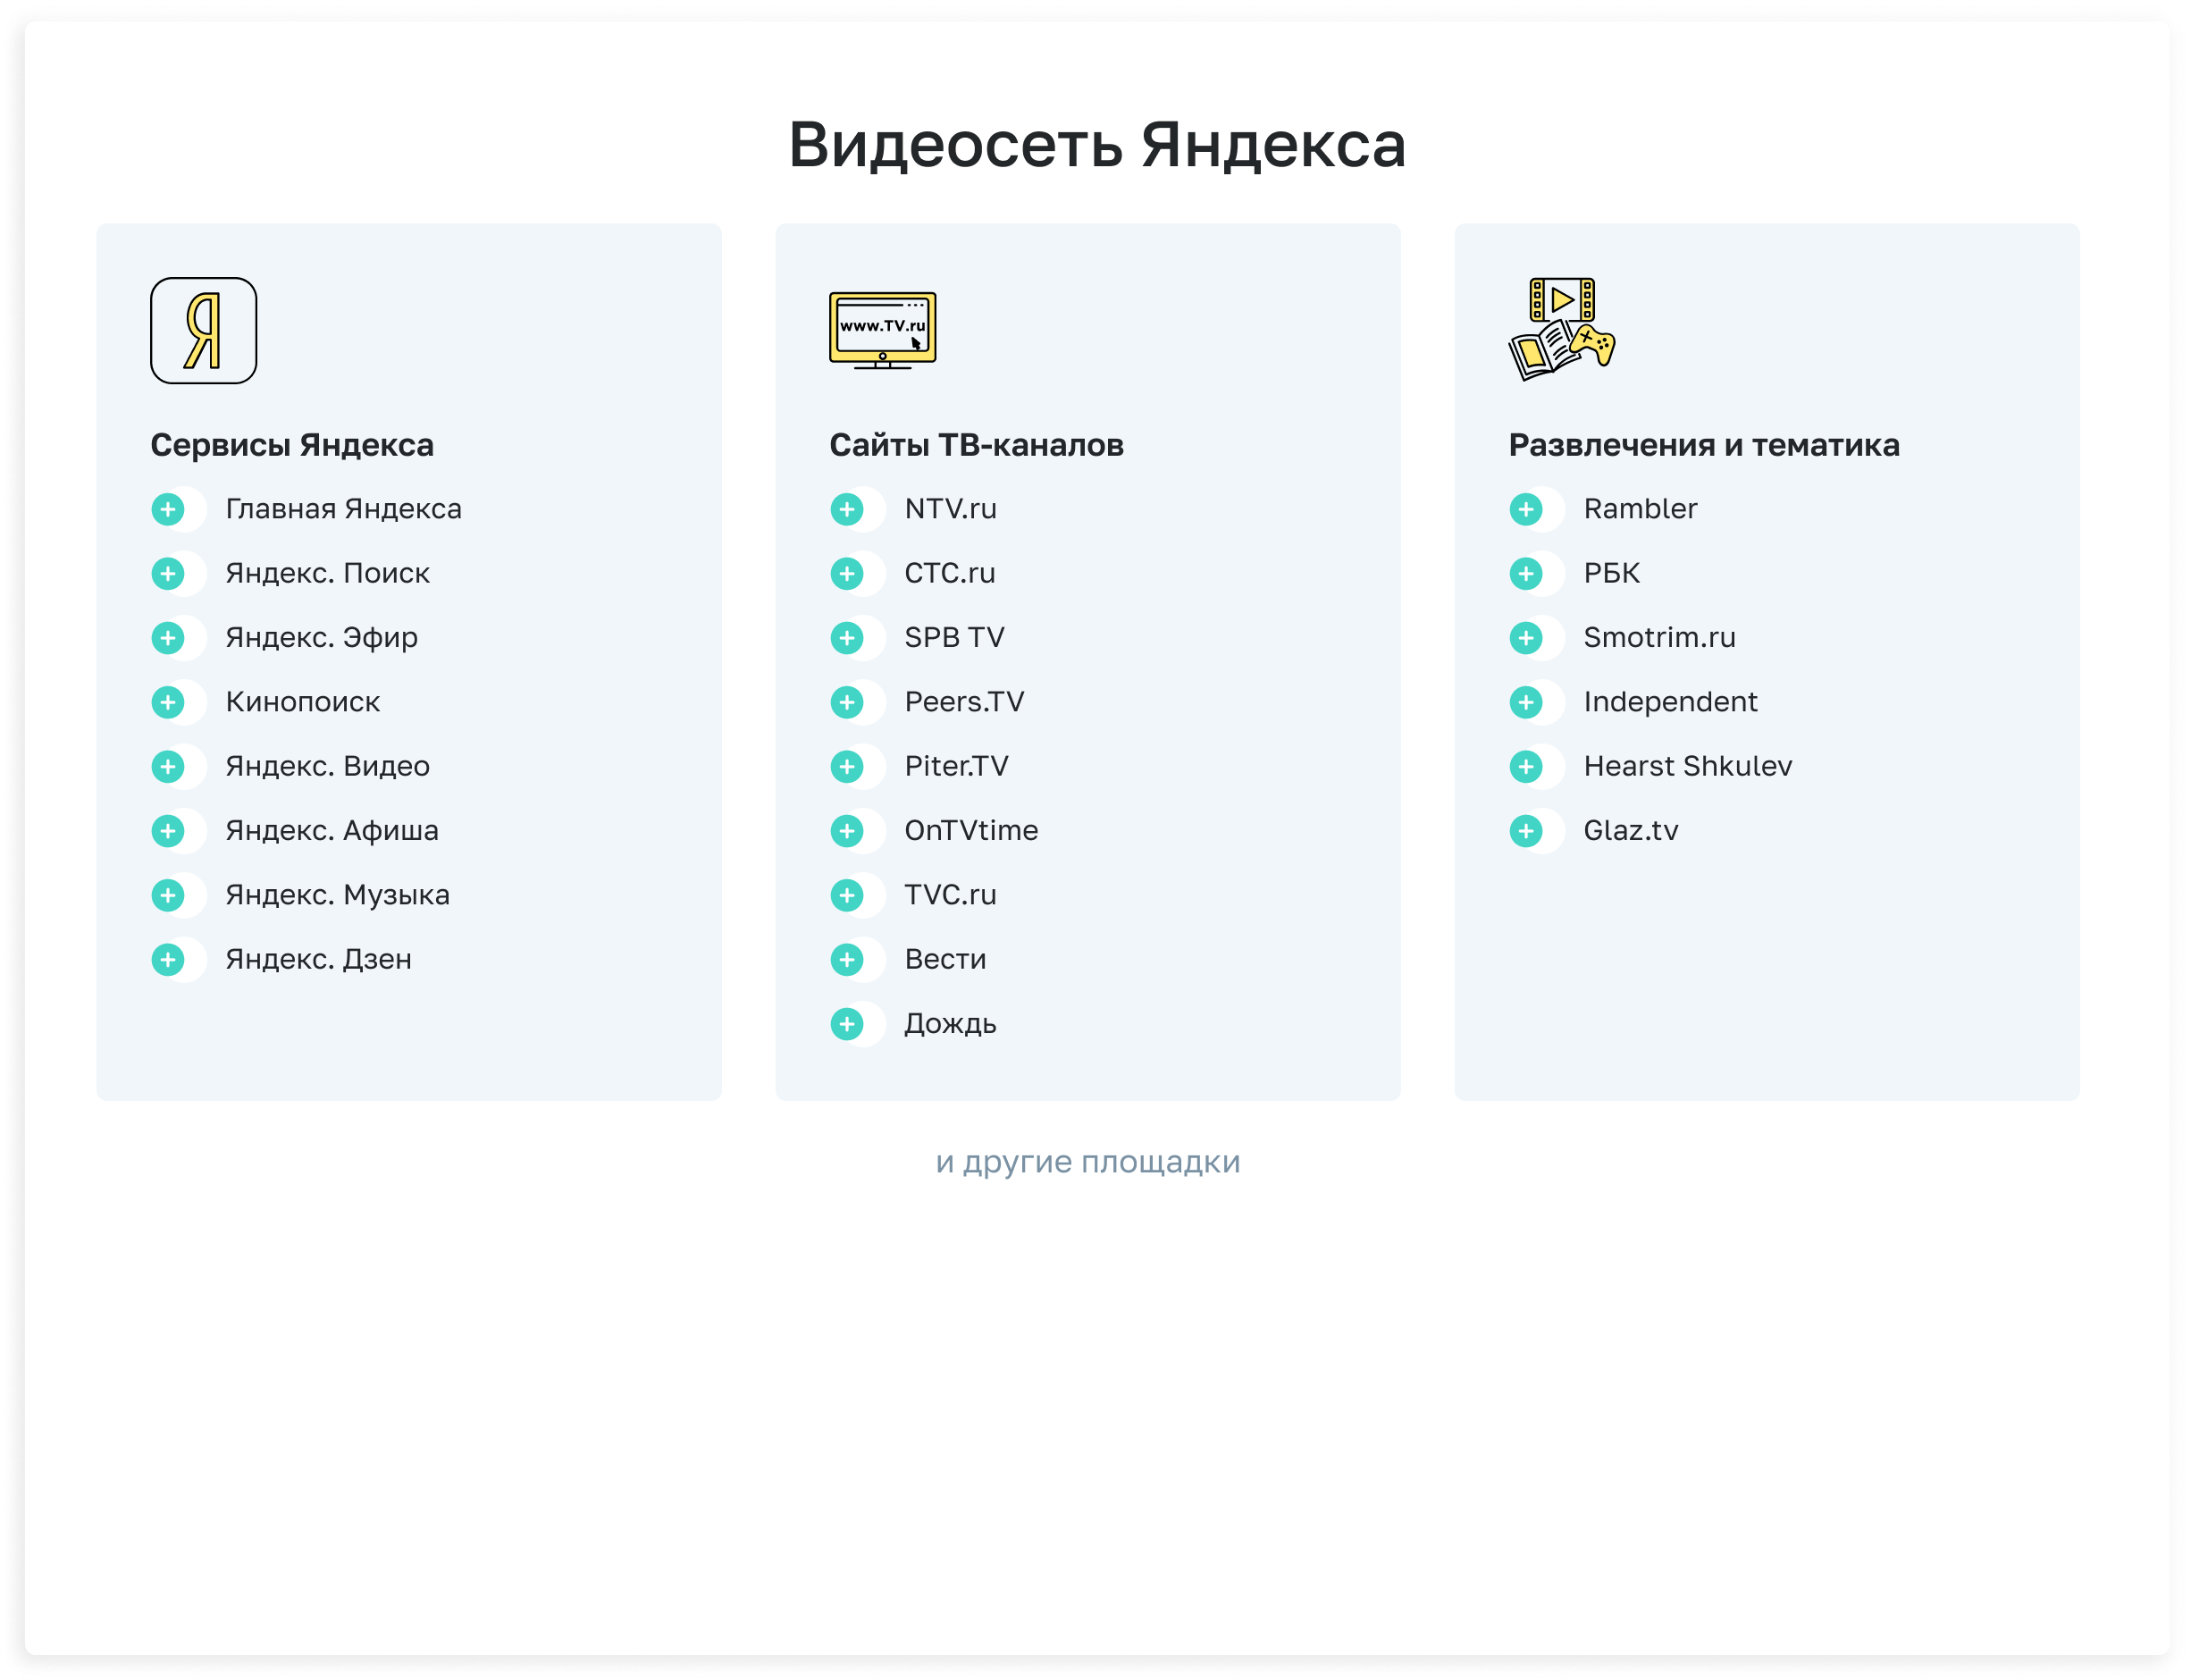Click plus icon beside Rambler
The height and width of the screenshot is (1680, 2191).
click(x=1526, y=509)
